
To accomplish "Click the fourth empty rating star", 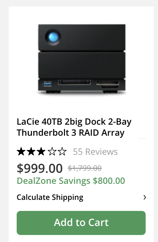I will click(52, 151).
